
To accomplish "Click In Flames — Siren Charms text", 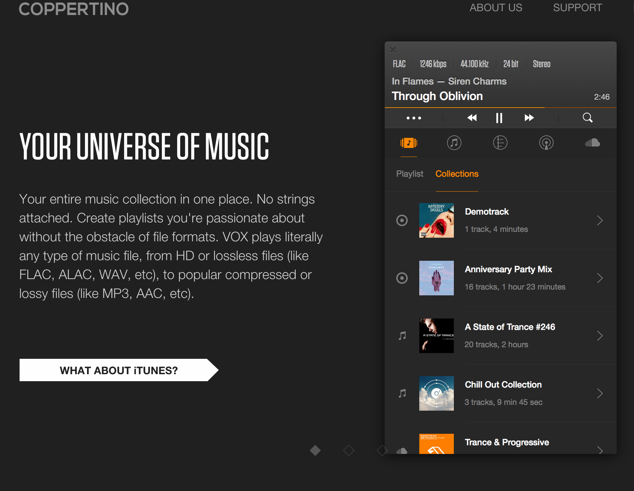I will click(x=449, y=81).
